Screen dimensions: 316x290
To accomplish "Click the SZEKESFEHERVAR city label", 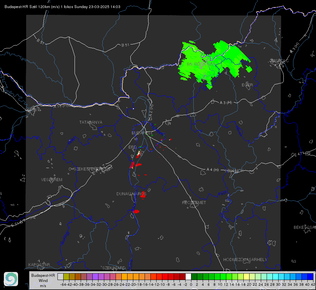I will click(92, 169).
